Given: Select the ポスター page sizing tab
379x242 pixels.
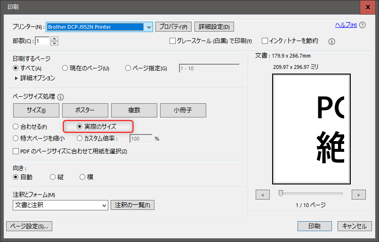Looking at the screenshot, I should tap(85, 110).
